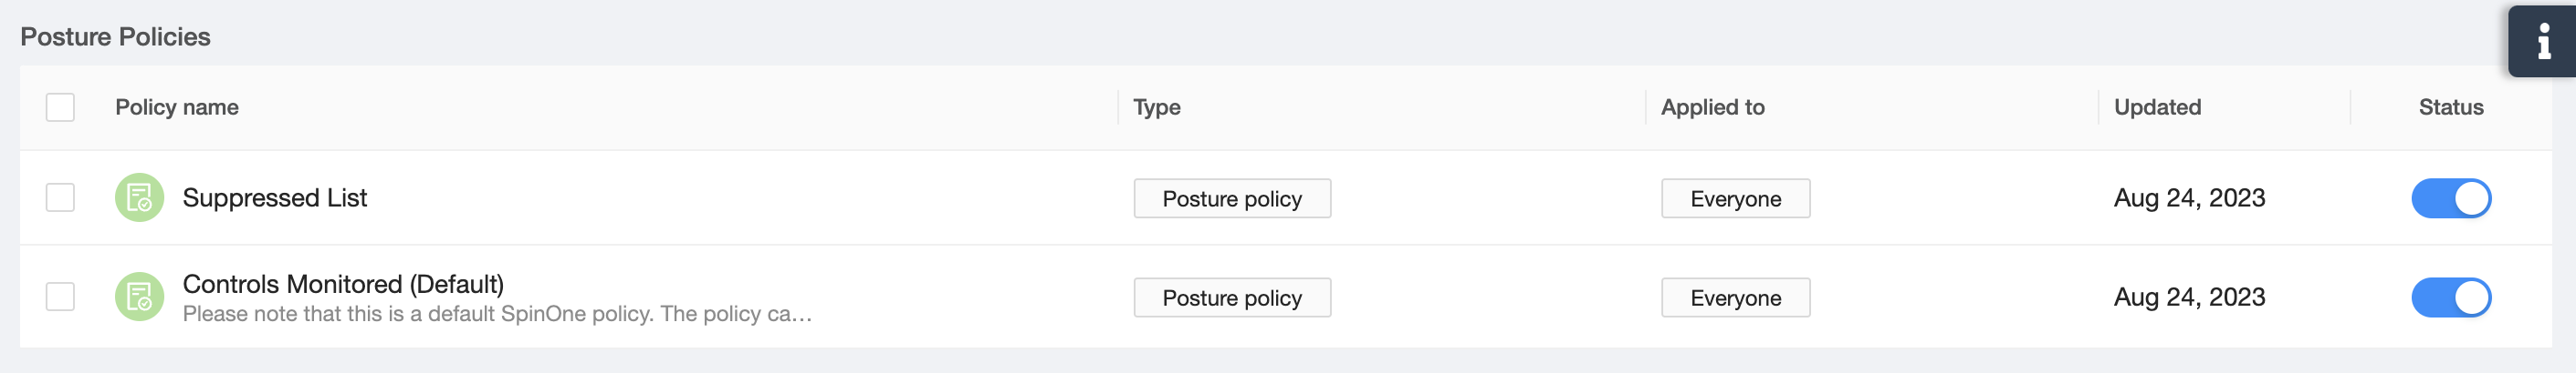Click the Applied to column header
2576x373 pixels.
(x=1712, y=107)
